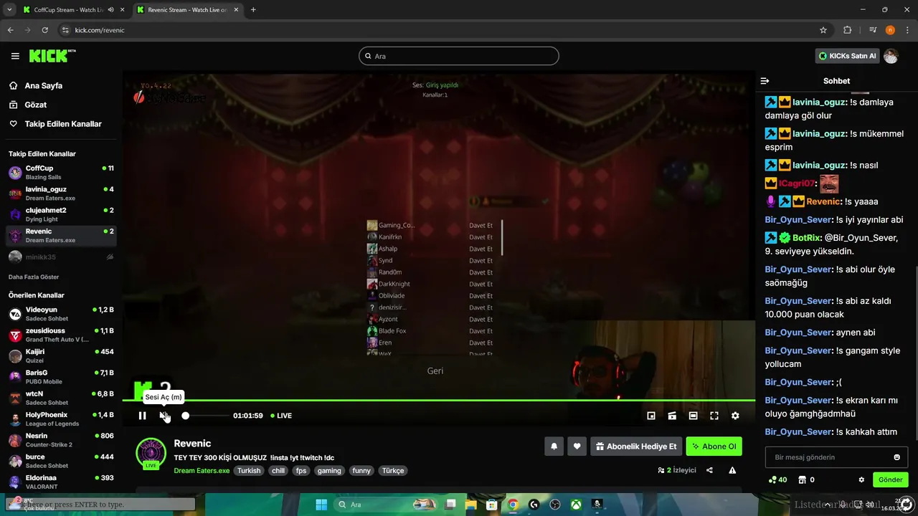Open the recommended channel BarisG

(x=61, y=377)
